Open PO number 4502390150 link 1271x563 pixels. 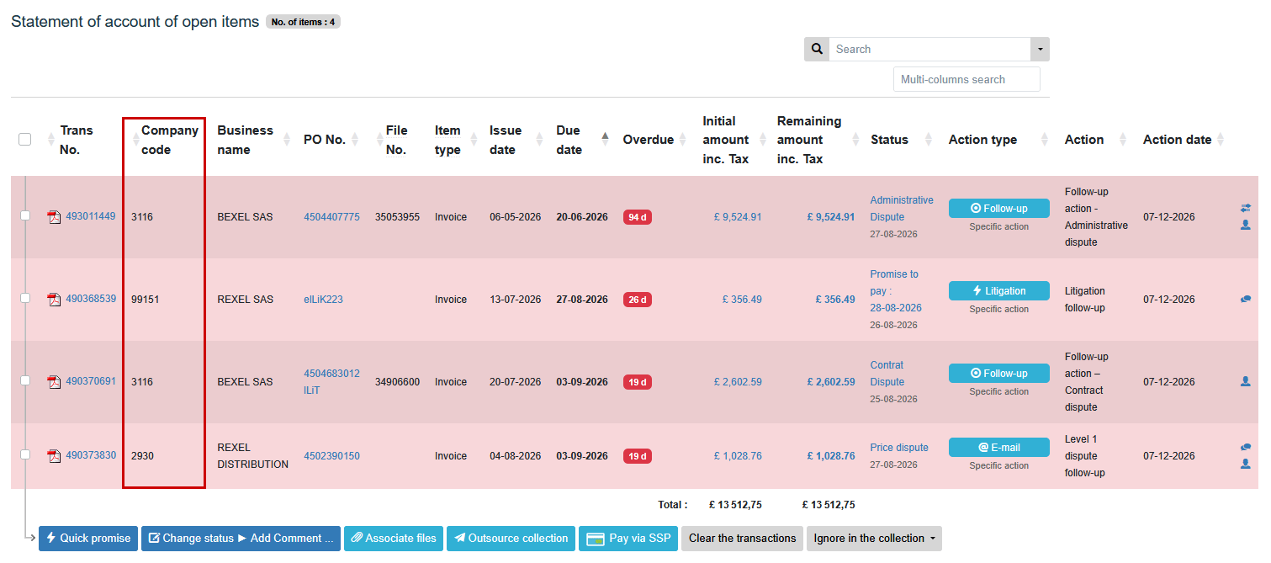331,456
